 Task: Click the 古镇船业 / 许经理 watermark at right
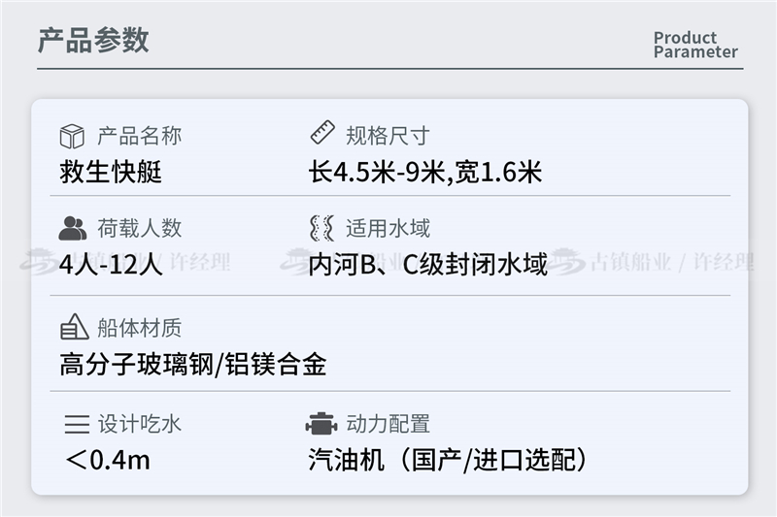point(653,261)
